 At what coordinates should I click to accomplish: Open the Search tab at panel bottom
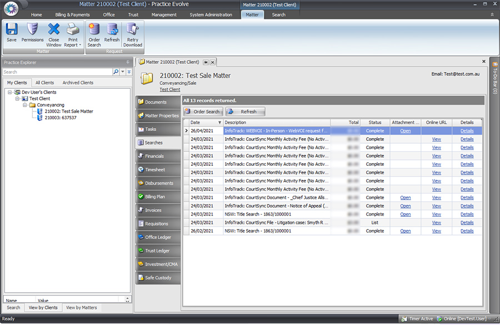point(13,308)
